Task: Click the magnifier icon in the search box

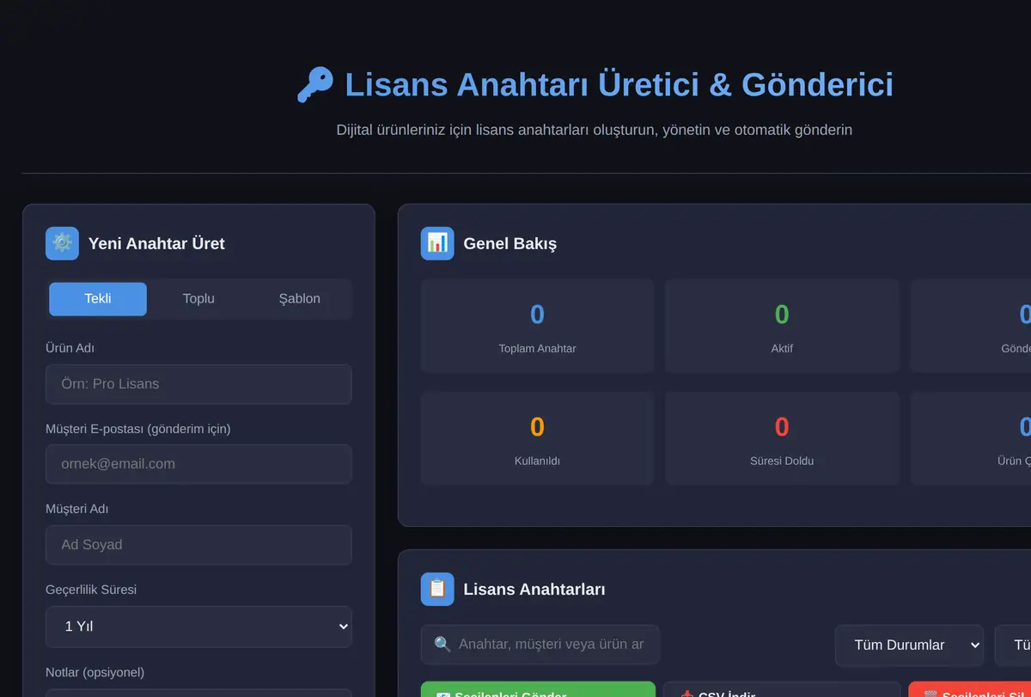Action: click(x=442, y=645)
